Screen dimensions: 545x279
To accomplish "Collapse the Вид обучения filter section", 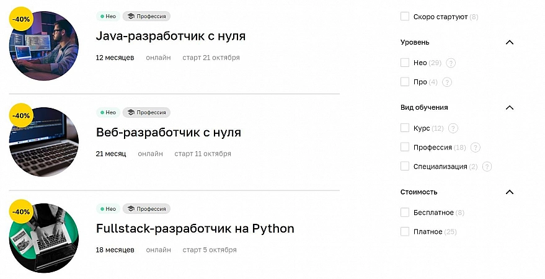I will (x=510, y=108).
